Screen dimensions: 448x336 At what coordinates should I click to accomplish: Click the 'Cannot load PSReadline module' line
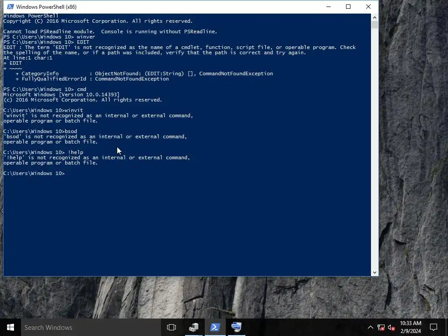[x=110, y=31]
